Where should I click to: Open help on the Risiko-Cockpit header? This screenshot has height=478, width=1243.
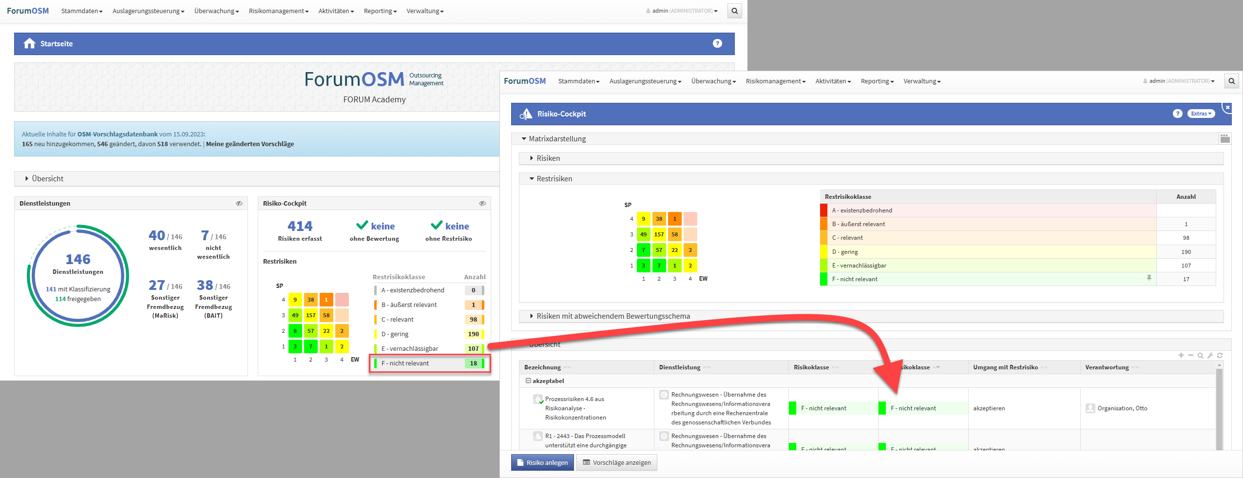coord(1177,114)
